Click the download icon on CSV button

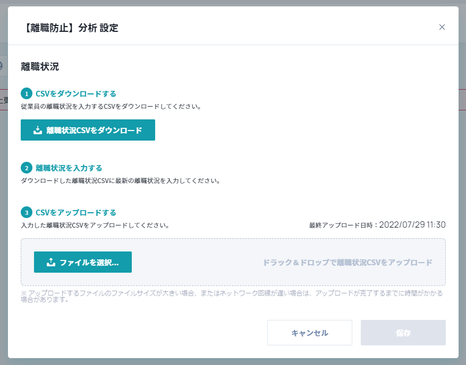point(38,130)
